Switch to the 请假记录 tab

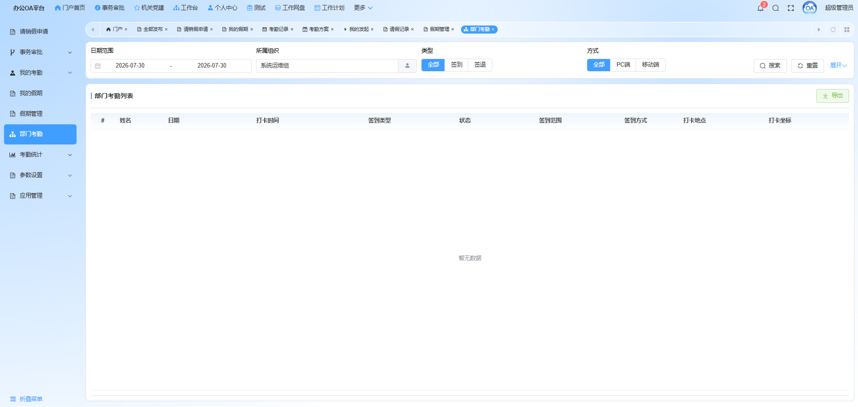coord(399,30)
